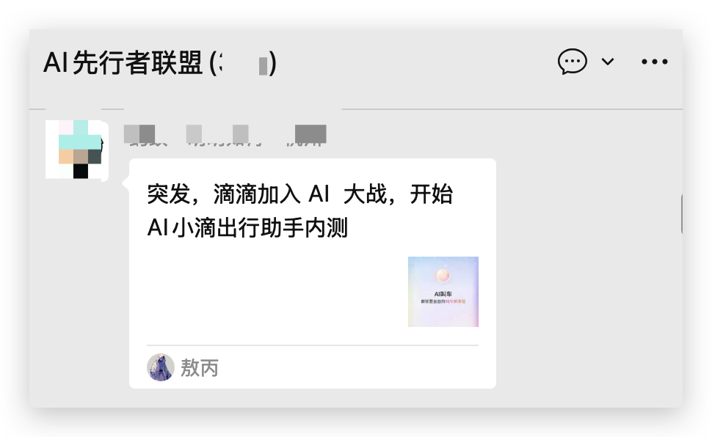Open the three-dot more options menu
The width and height of the screenshot is (712, 437).
coord(654,62)
